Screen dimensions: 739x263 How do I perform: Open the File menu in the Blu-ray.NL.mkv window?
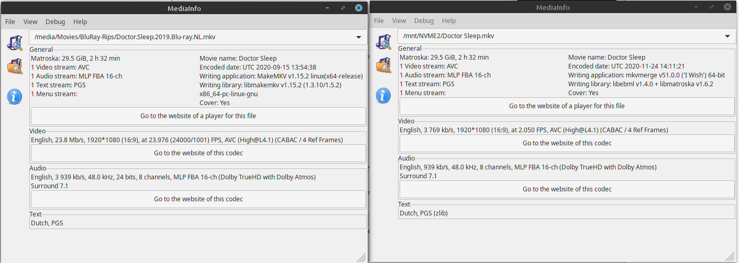click(10, 22)
